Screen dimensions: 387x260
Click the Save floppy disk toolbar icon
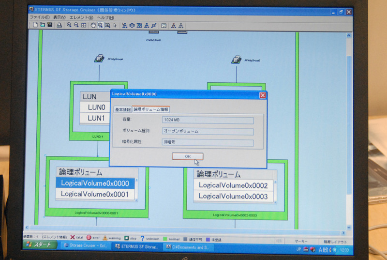50,25
